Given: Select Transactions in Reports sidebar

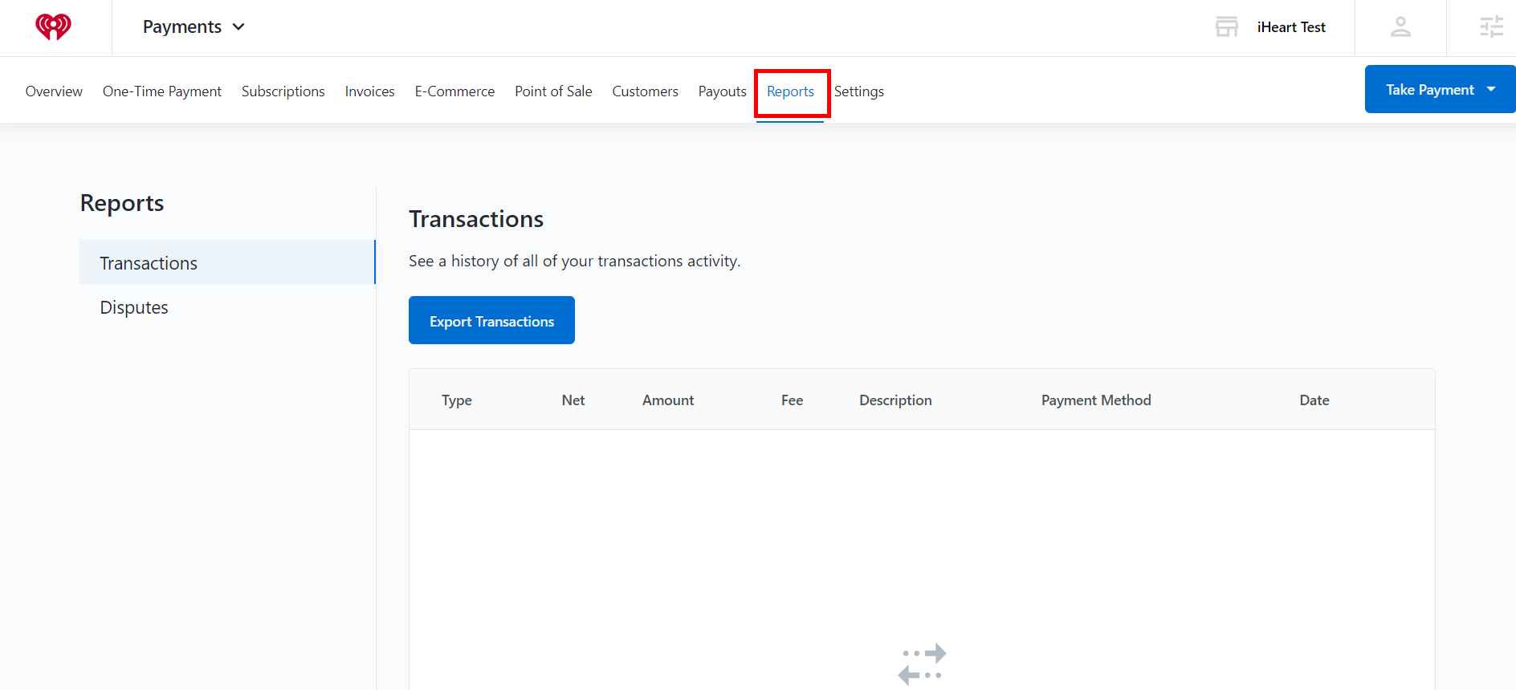Looking at the screenshot, I should (227, 262).
